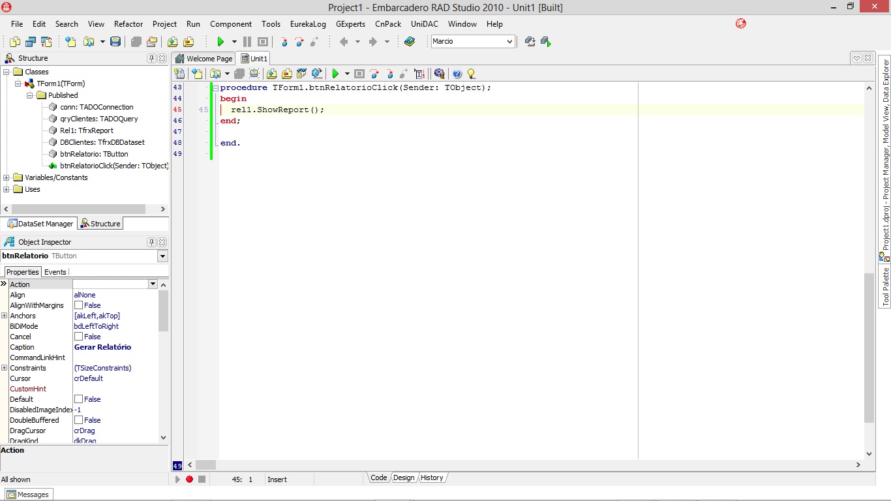Switch to the Events tab
891x501 pixels.
[x=55, y=272]
